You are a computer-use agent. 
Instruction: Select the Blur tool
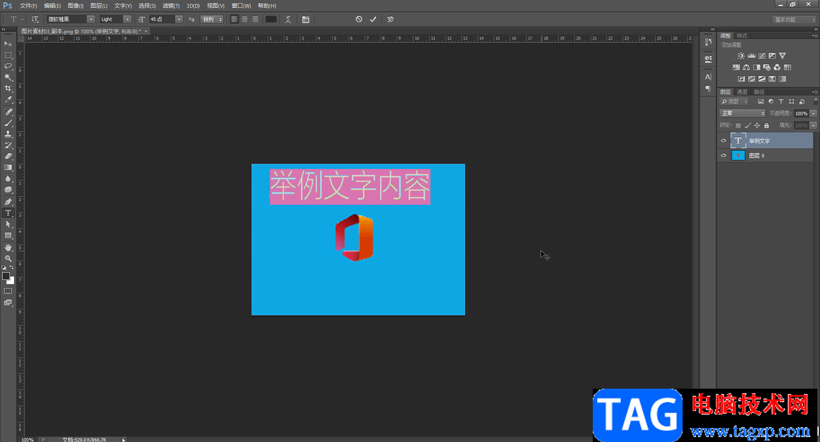(x=8, y=179)
